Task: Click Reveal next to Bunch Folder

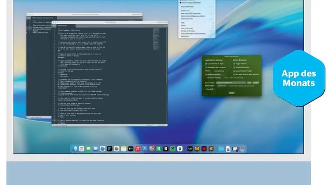Action: coord(249,82)
